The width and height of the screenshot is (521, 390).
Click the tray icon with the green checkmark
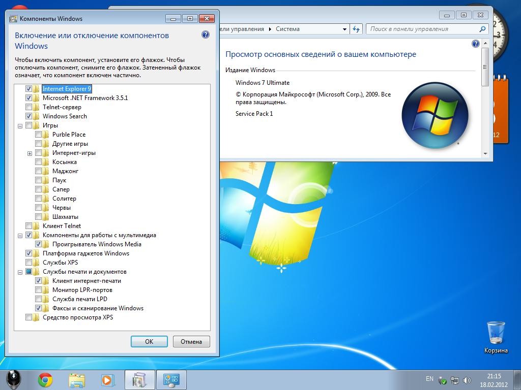point(442,380)
